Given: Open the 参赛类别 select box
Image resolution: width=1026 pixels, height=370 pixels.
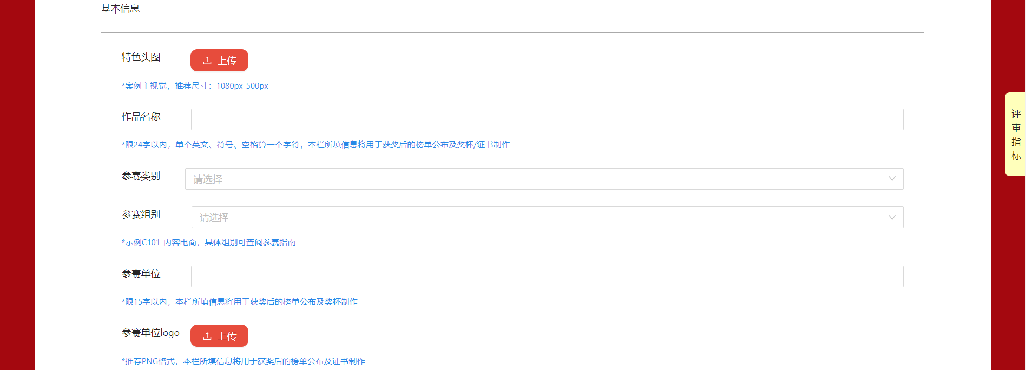Looking at the screenshot, I should (x=536, y=179).
